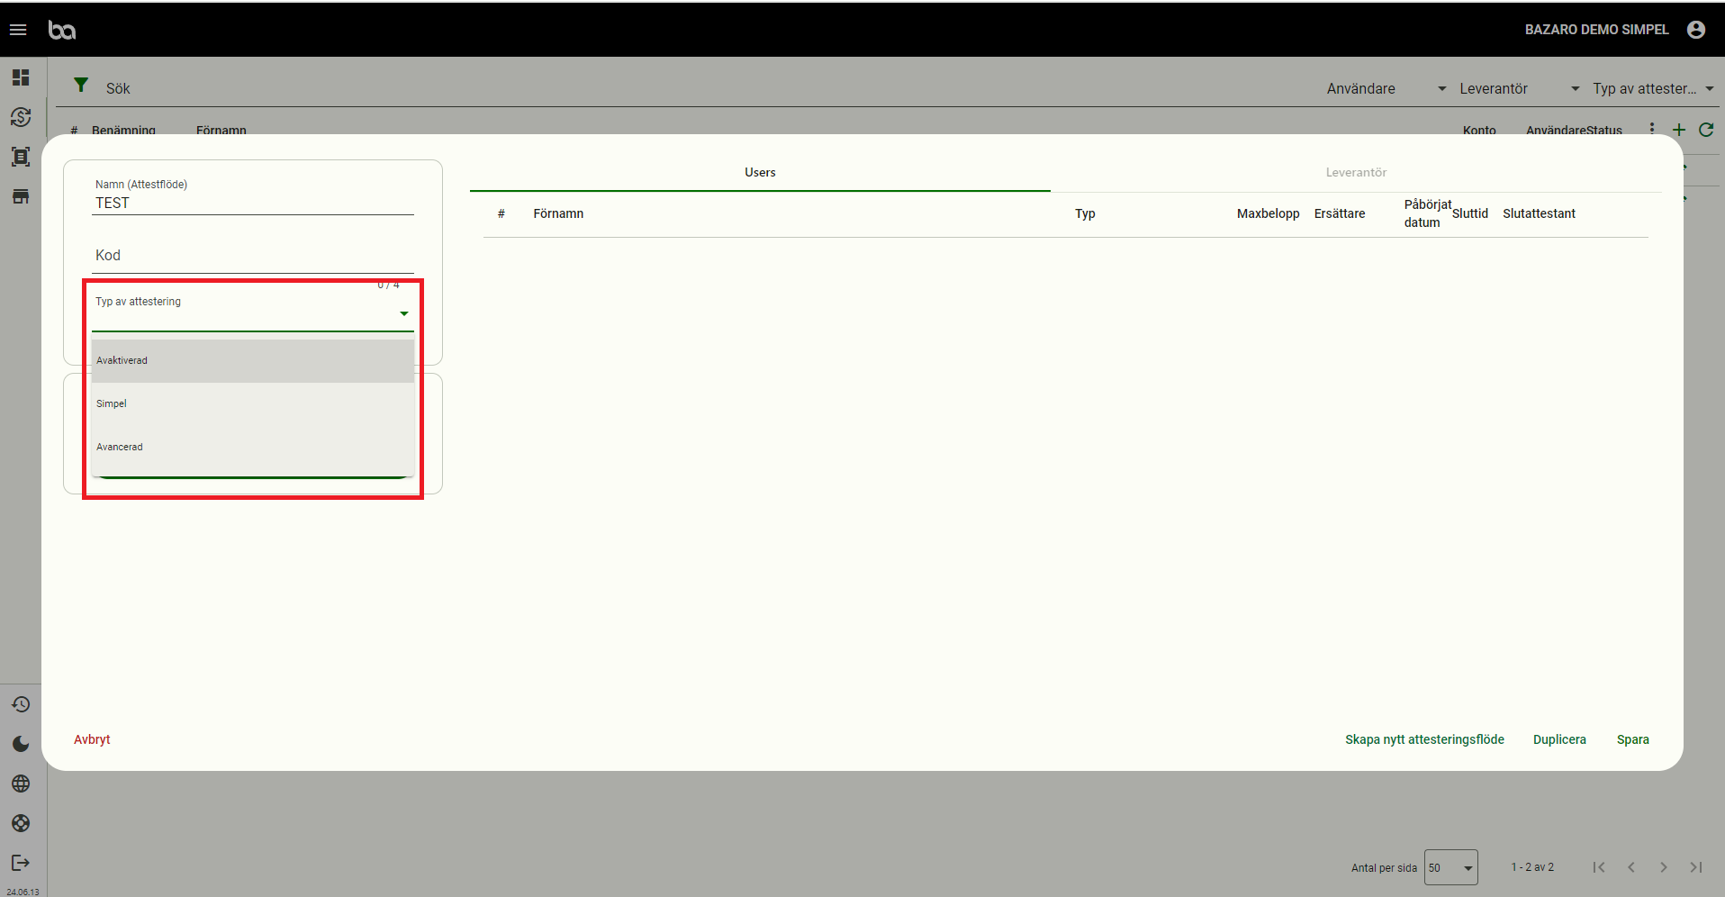Open the store icon in the sidebar

point(21,196)
